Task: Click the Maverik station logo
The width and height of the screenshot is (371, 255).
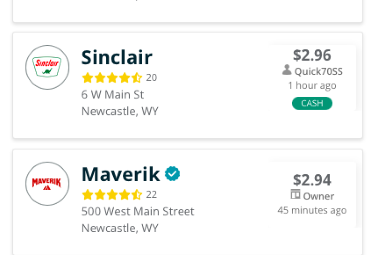Action: pyautogui.click(x=47, y=184)
